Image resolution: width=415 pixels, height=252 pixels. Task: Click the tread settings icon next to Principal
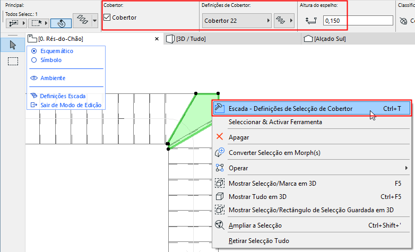(82, 20)
